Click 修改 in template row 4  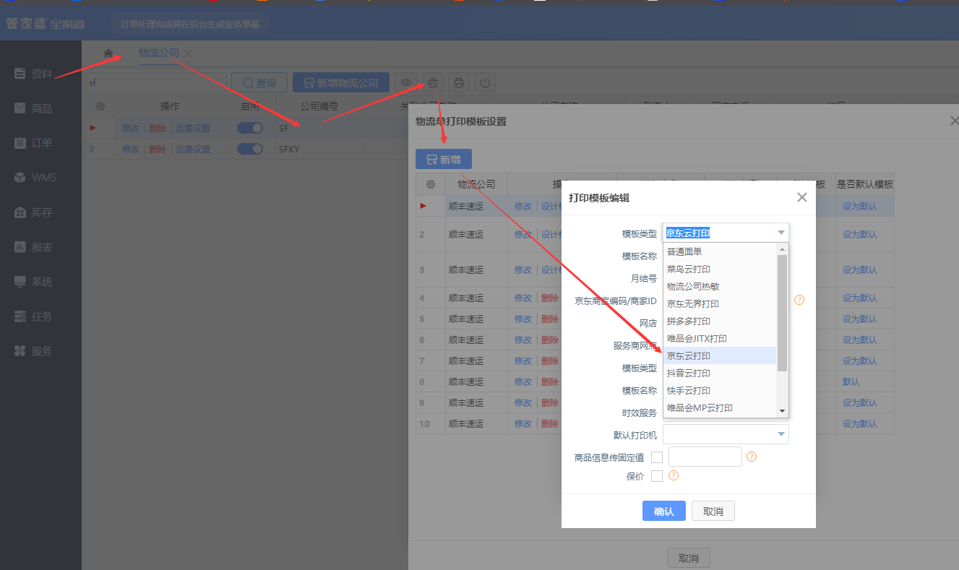523,298
